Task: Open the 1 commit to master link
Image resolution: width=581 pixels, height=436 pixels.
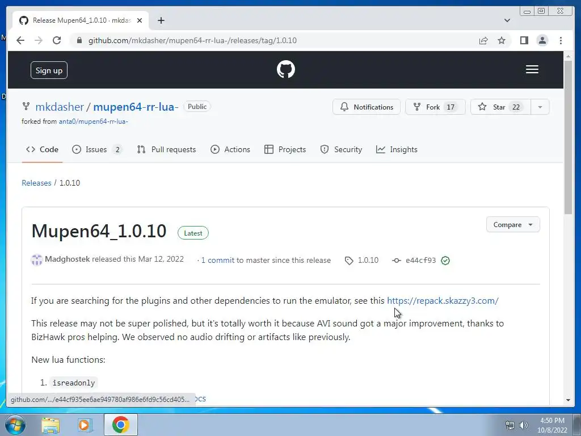Action: [x=218, y=260]
